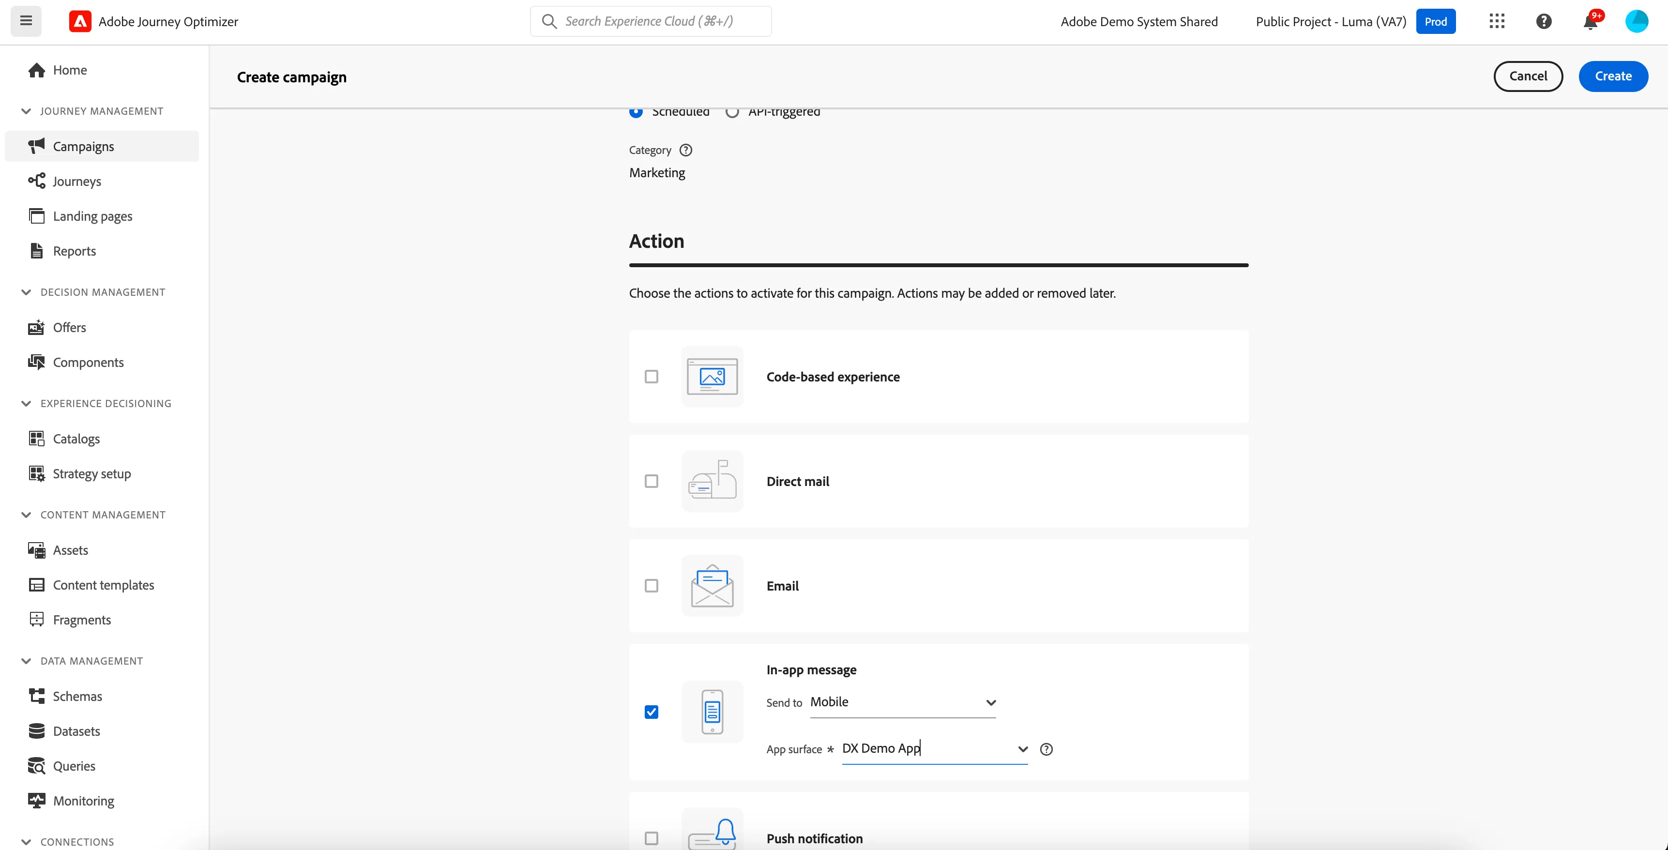This screenshot has height=850, width=1668.
Task: Collapse the Decision Management section
Action: tap(26, 292)
